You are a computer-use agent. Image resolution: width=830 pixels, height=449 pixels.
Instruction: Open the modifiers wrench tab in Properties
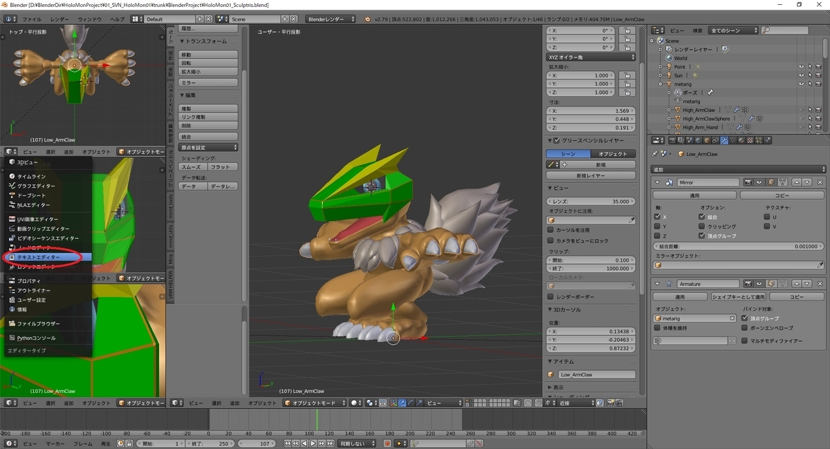coord(724,140)
